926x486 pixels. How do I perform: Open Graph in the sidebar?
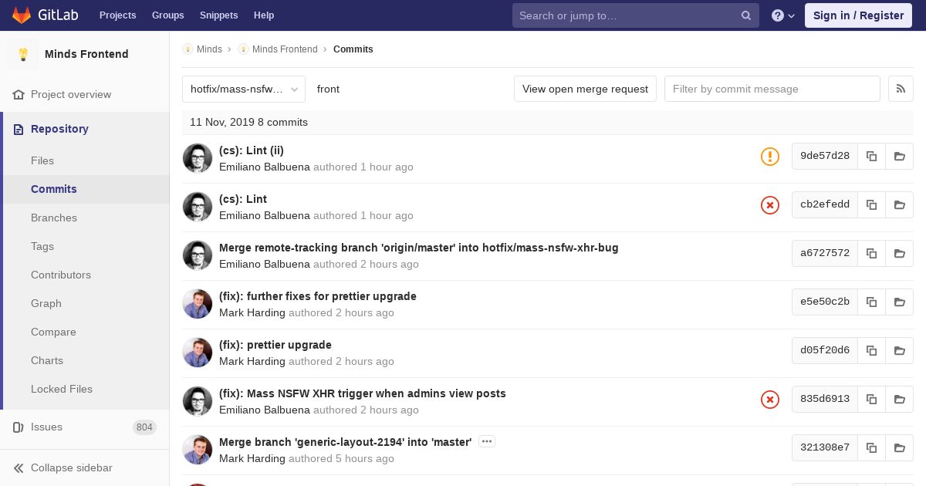pos(46,303)
